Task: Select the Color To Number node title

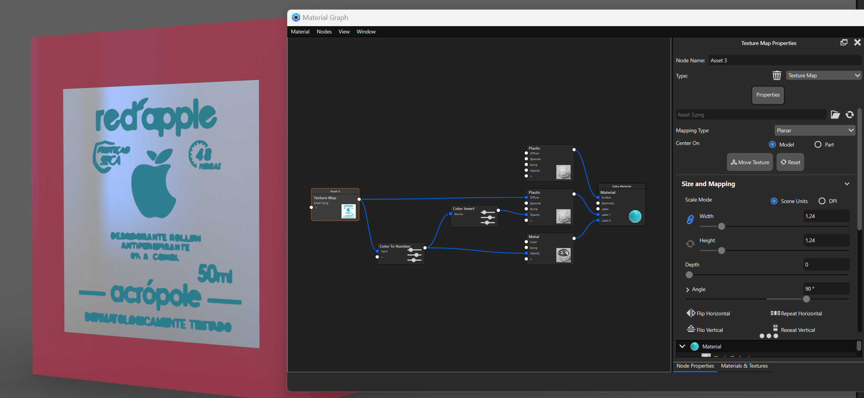Action: (x=395, y=246)
